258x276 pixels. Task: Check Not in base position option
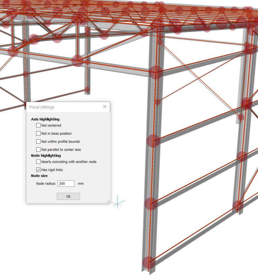38,134
